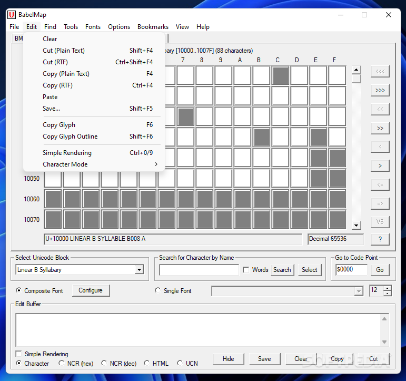Click the VS variation sequences button
This screenshot has height=381, width=406.
[380, 222]
